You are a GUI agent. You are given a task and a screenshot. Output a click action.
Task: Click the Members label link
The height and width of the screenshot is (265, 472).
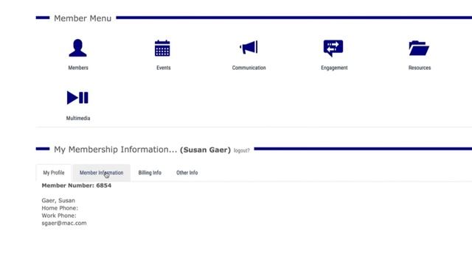click(x=78, y=68)
